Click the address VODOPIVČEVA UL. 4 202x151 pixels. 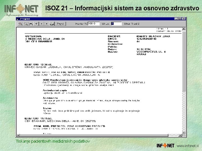[151, 52]
